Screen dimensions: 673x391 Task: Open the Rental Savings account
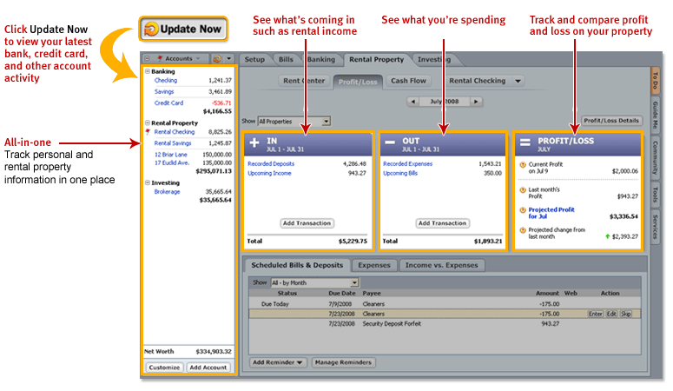coord(173,143)
